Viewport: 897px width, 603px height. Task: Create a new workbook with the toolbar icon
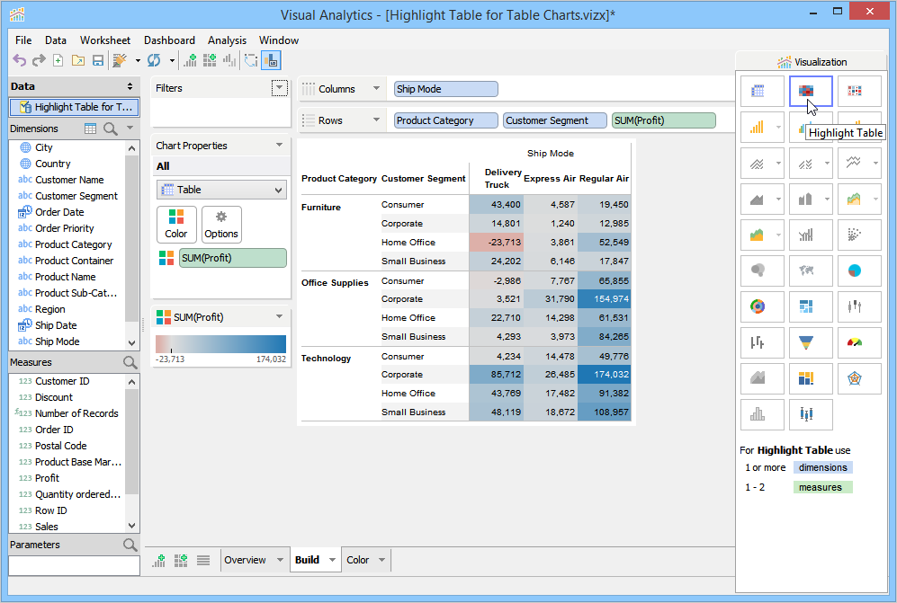58,60
